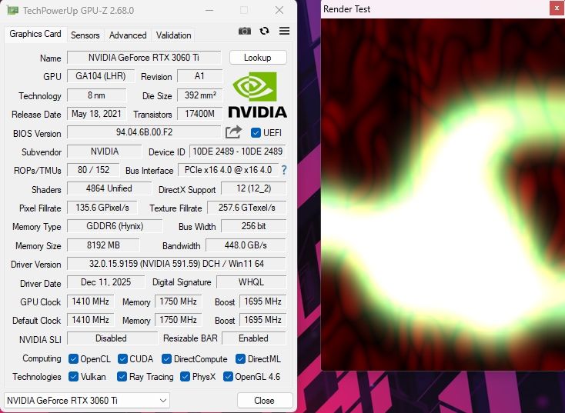Click the GPU field GA104 (LHR)
The height and width of the screenshot is (413, 565).
tap(101, 76)
